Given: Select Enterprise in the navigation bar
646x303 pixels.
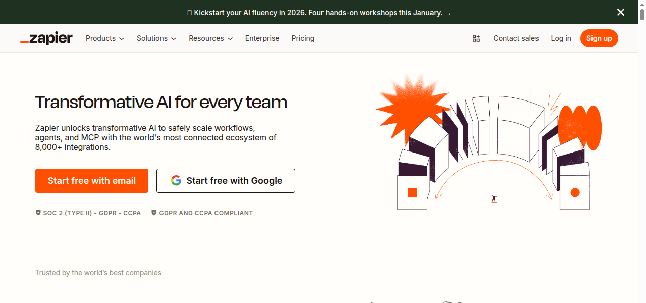Looking at the screenshot, I should [x=262, y=38].
